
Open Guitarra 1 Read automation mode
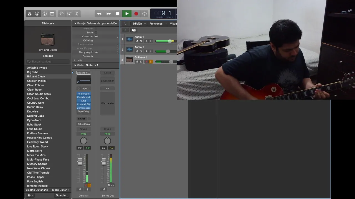pos(83,133)
